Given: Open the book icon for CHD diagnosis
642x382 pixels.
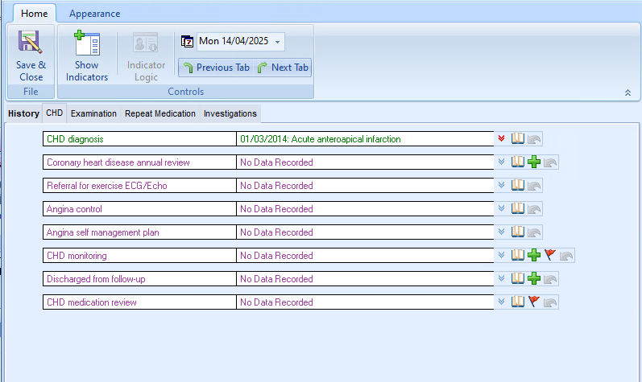Looking at the screenshot, I should point(518,139).
